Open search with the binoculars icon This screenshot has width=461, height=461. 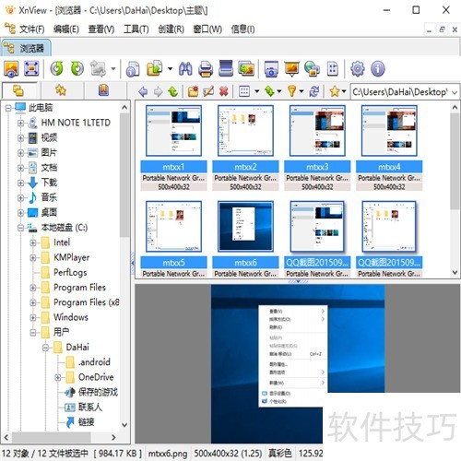pyautogui.click(x=185, y=68)
